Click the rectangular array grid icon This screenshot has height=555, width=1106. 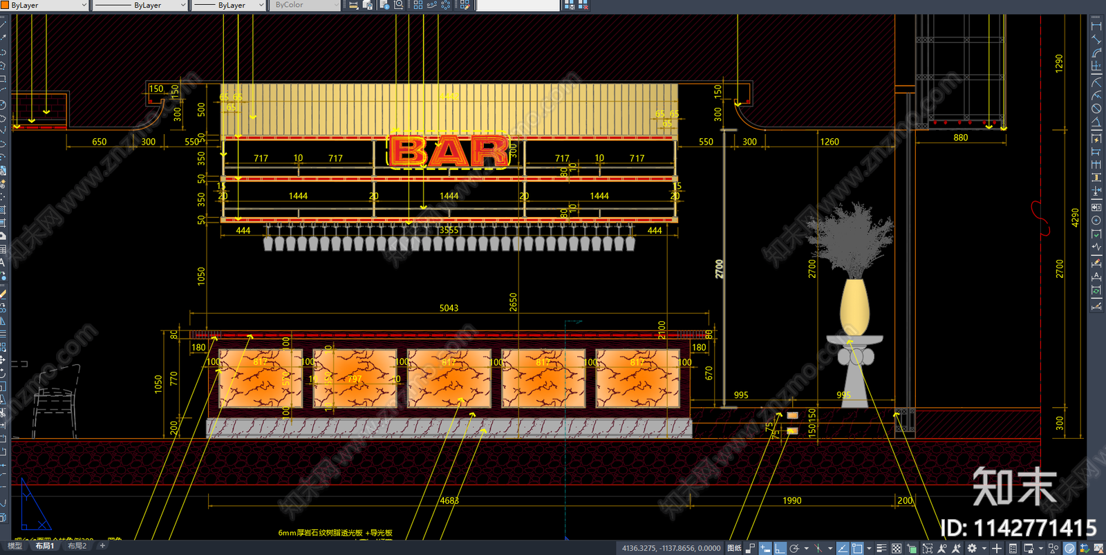418,5
